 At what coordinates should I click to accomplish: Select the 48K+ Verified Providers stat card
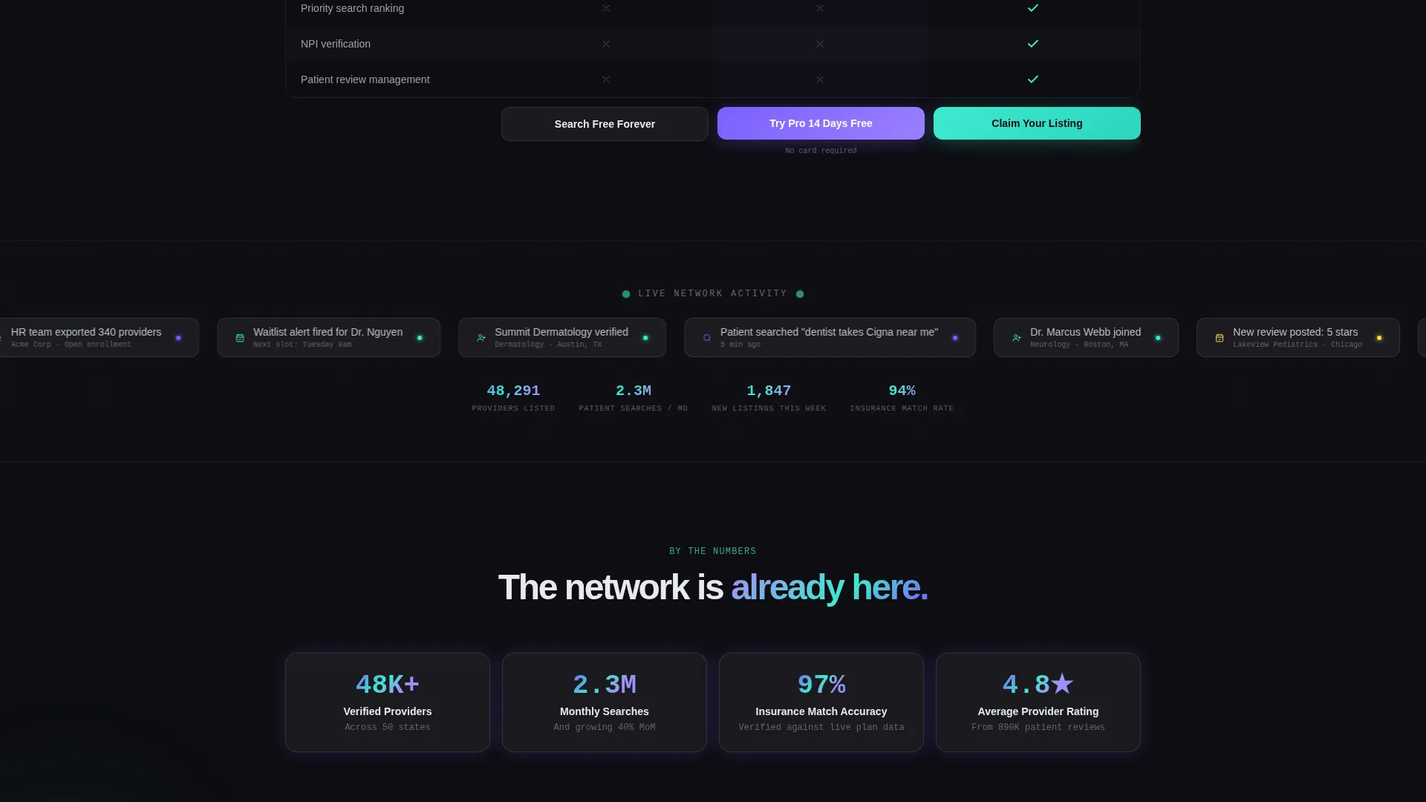[x=388, y=702]
